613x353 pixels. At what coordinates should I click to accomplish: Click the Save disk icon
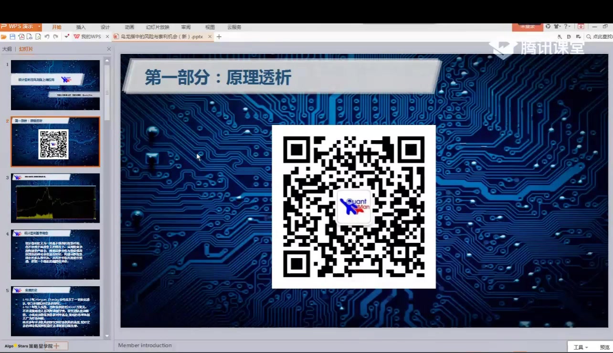pyautogui.click(x=12, y=37)
